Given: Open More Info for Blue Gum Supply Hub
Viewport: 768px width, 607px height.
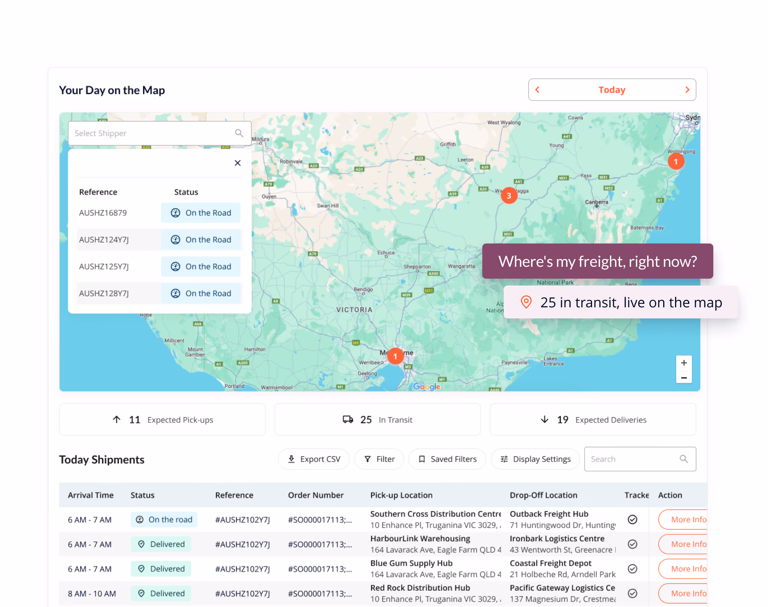Looking at the screenshot, I should point(683,569).
